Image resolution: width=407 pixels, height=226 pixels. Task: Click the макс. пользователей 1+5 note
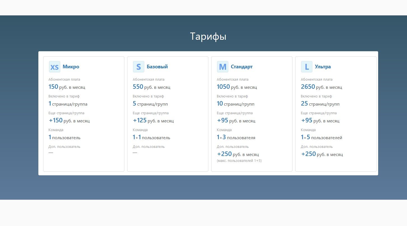coord(239,161)
